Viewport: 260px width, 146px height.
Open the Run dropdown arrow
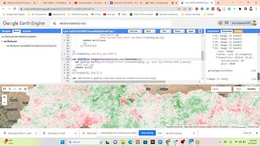[170, 31]
